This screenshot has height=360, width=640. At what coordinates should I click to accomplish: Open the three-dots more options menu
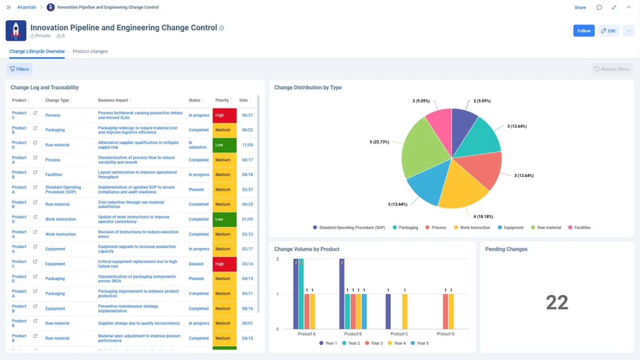[x=628, y=31]
